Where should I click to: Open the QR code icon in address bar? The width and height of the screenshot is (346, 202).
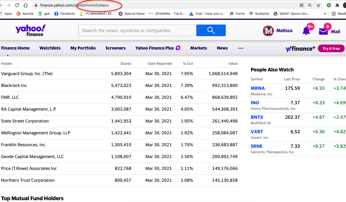click(x=302, y=5)
